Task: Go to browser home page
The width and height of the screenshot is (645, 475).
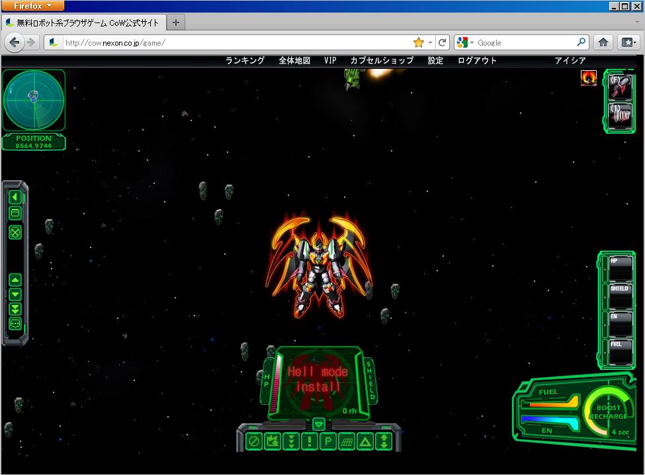Action: click(603, 42)
